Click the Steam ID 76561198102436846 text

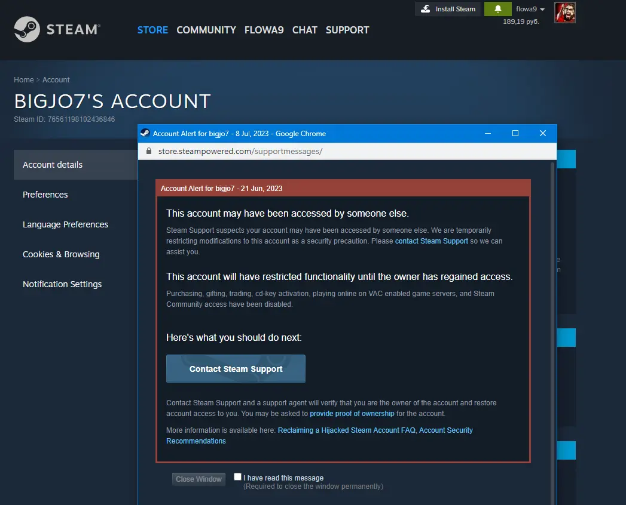pyautogui.click(x=65, y=119)
